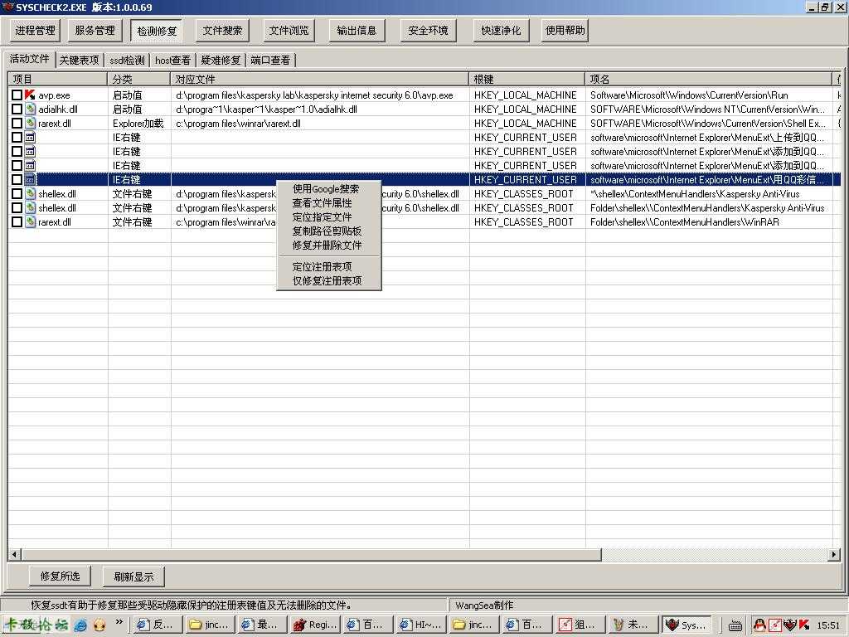Viewport: 849px width, 637px height.
Task: Choose 定位注册表项 from the context menu
Action: pos(328,266)
